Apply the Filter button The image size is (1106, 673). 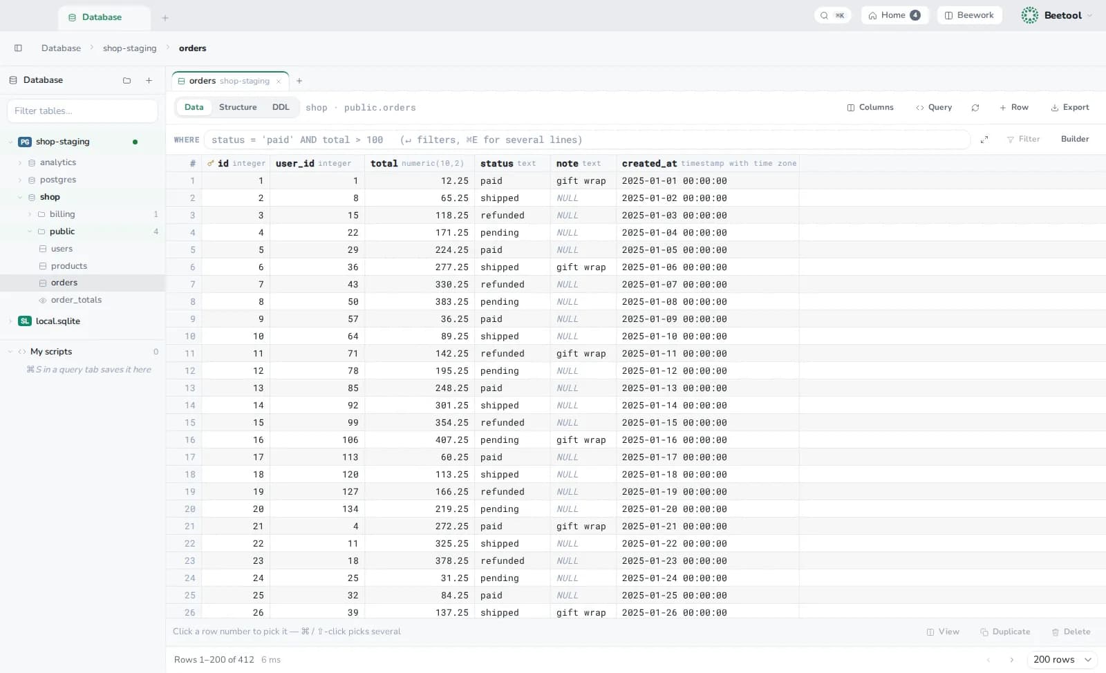[x=1024, y=140]
